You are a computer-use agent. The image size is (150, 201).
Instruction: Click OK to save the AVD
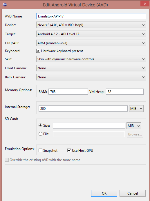(x=104, y=193)
